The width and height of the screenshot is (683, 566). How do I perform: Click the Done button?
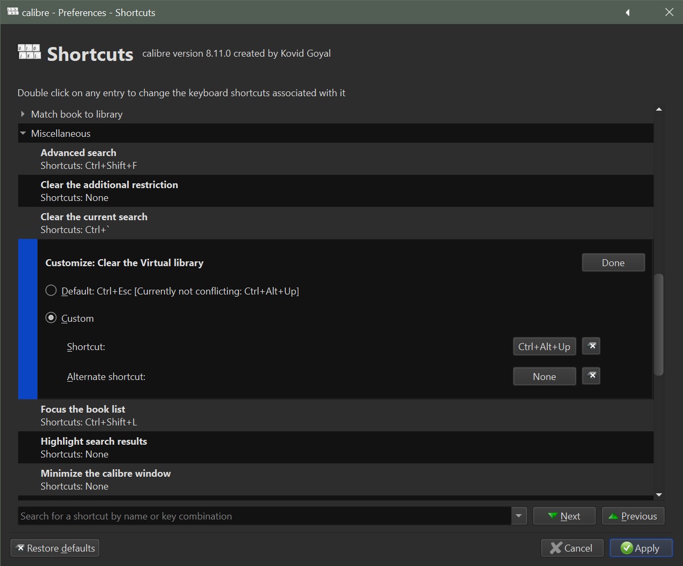click(613, 262)
